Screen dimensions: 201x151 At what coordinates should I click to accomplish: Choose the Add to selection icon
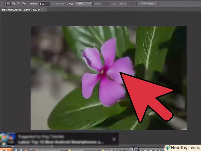pos(13,4)
